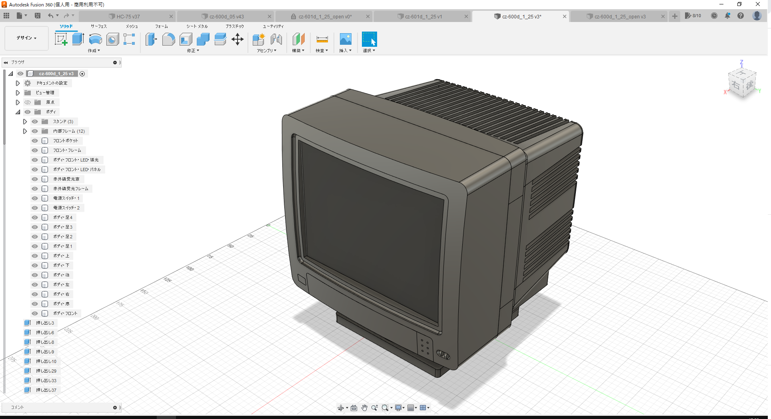The height and width of the screenshot is (419, 771).
Task: Open the デザイン workspace dropdown
Action: (26, 38)
